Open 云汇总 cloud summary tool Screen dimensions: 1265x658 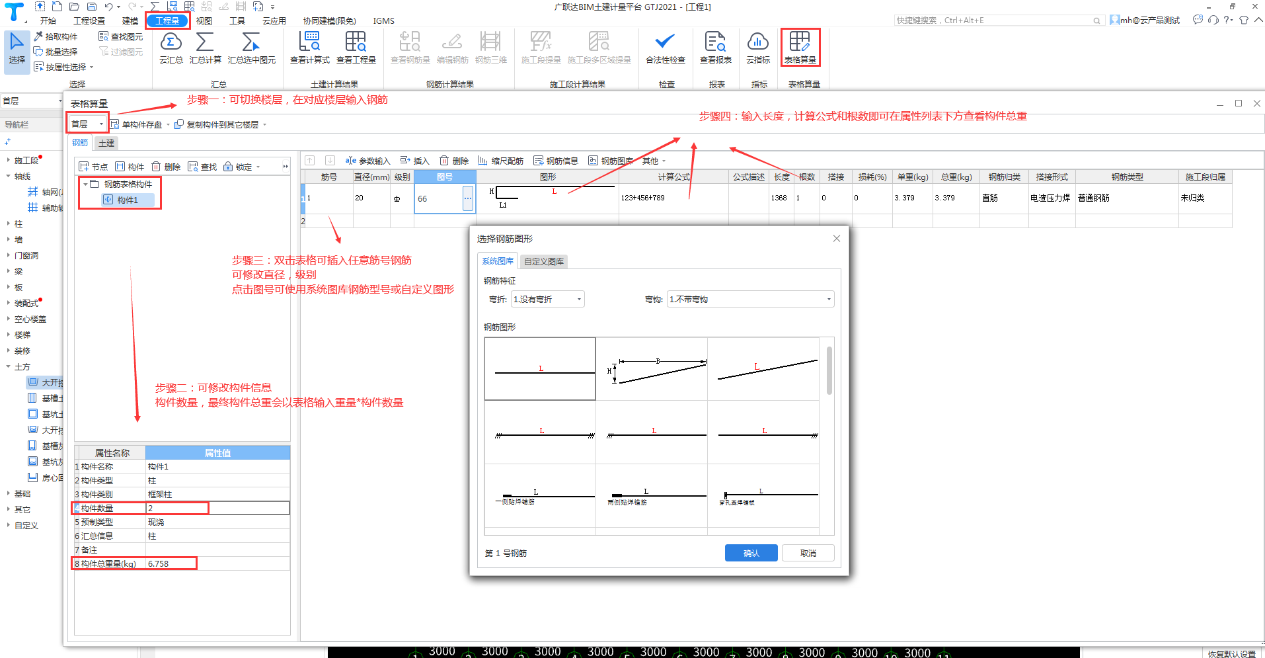(x=171, y=48)
